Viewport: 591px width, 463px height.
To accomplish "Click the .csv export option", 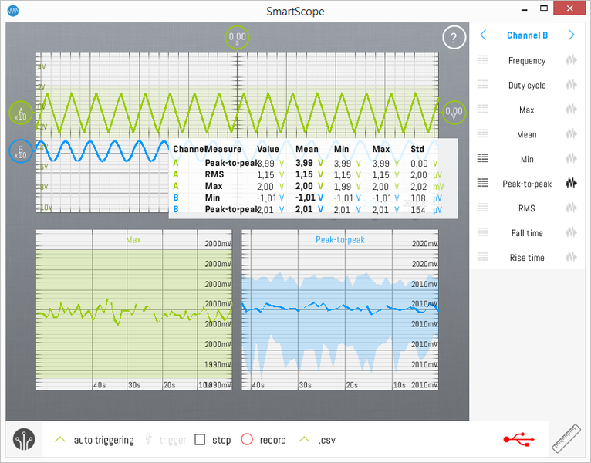I will [317, 440].
